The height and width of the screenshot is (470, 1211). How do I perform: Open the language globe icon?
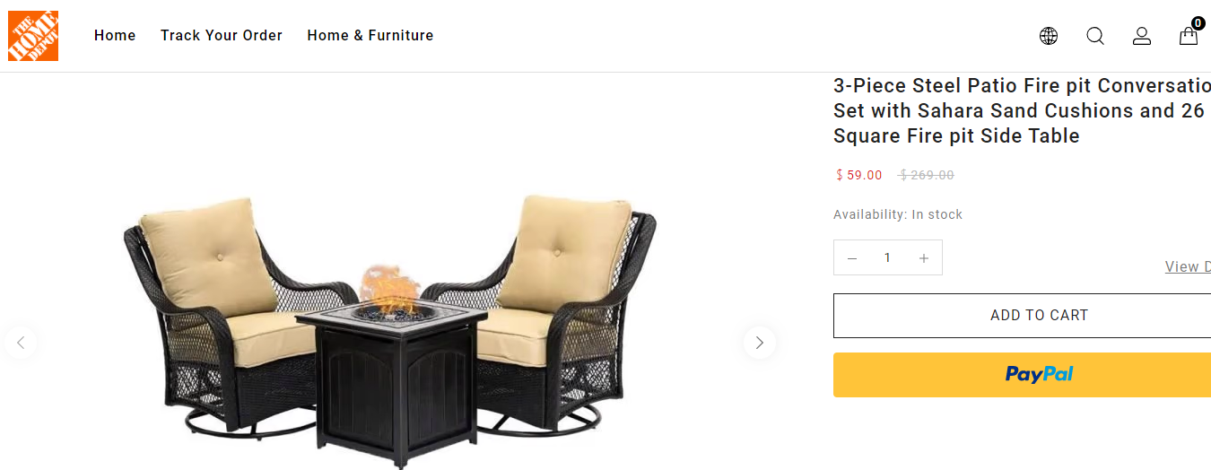pos(1049,36)
